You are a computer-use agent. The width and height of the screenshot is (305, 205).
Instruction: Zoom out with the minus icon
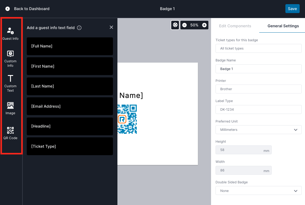(184, 25)
